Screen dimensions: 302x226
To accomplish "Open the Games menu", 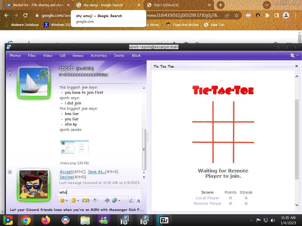I will pyautogui.click(x=78, y=56).
